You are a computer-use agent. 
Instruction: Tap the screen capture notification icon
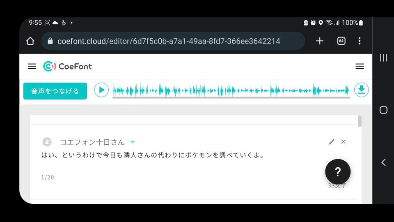pyautogui.click(x=47, y=23)
